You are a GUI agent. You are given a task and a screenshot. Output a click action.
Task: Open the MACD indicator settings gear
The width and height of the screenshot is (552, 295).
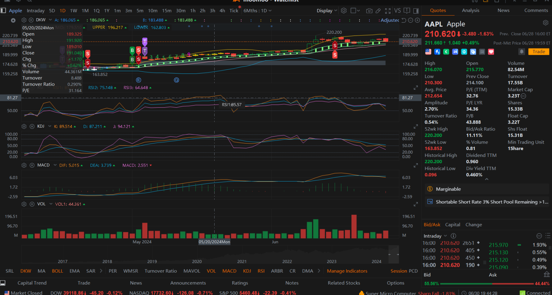pyautogui.click(x=24, y=165)
